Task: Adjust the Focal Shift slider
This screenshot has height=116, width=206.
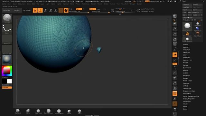Action: (x=125, y=9)
